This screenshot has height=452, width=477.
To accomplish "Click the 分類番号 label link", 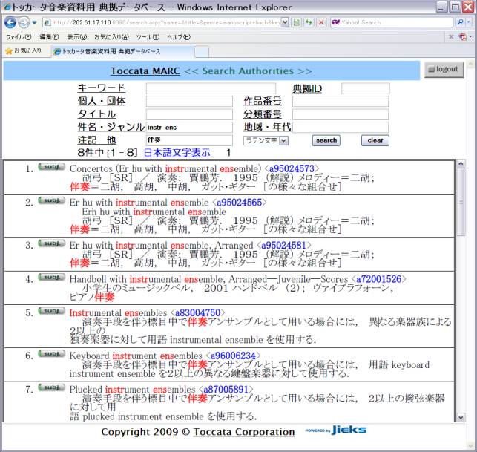I will click(263, 114).
